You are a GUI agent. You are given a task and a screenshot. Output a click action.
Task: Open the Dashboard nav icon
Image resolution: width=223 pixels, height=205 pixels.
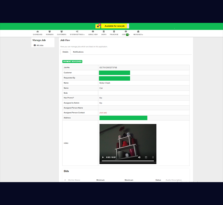pos(38,31)
